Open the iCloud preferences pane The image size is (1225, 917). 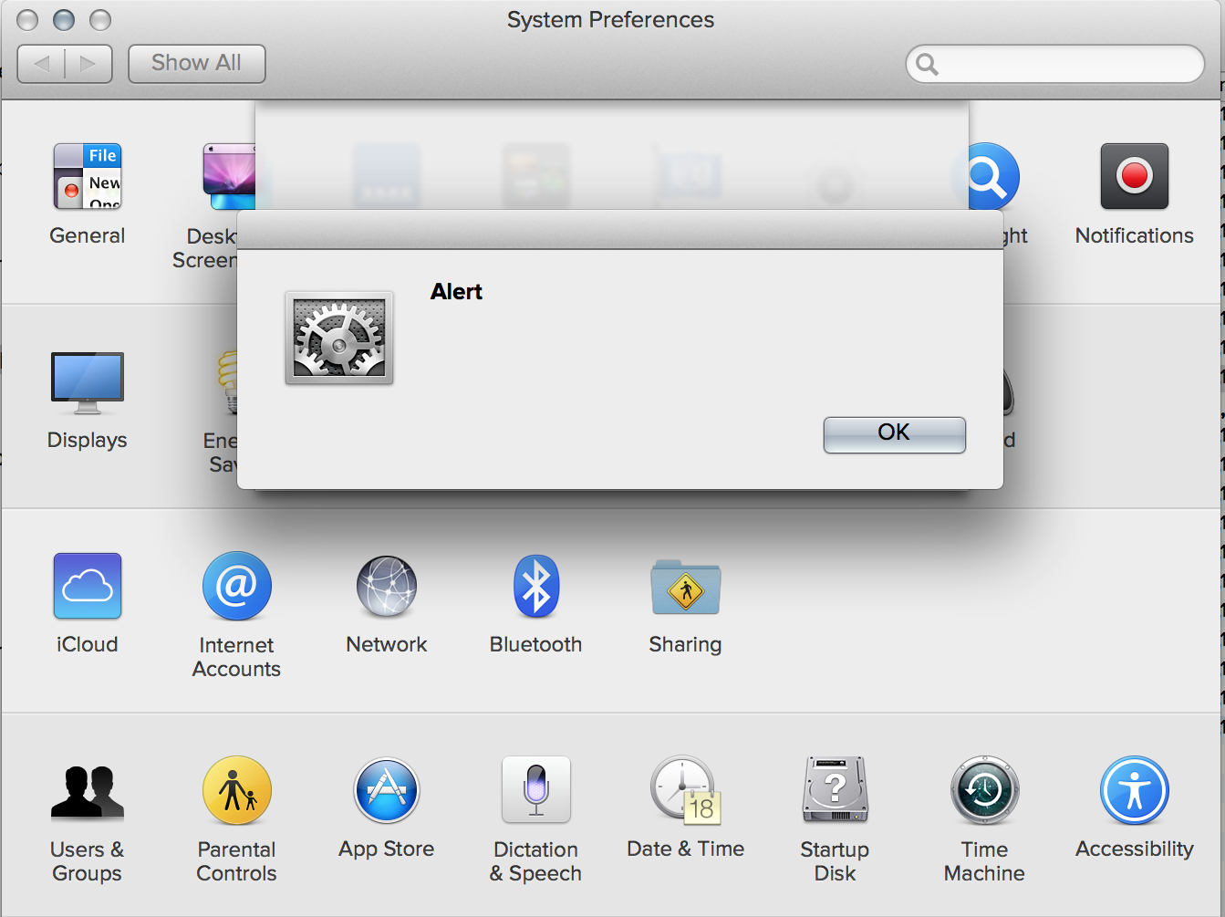[88, 586]
